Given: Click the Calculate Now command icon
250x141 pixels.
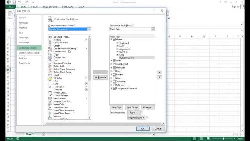Looking at the screenshot, I should (x=50, y=43).
